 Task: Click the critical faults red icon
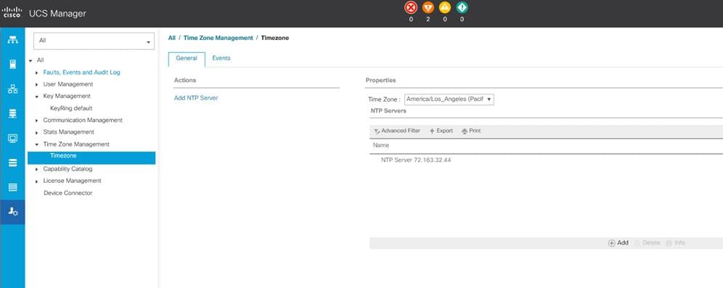click(410, 8)
